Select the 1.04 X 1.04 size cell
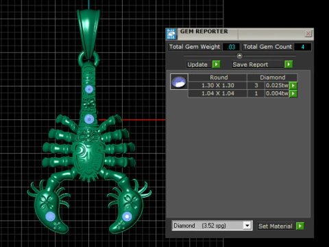329x247 pixels. click(218, 93)
